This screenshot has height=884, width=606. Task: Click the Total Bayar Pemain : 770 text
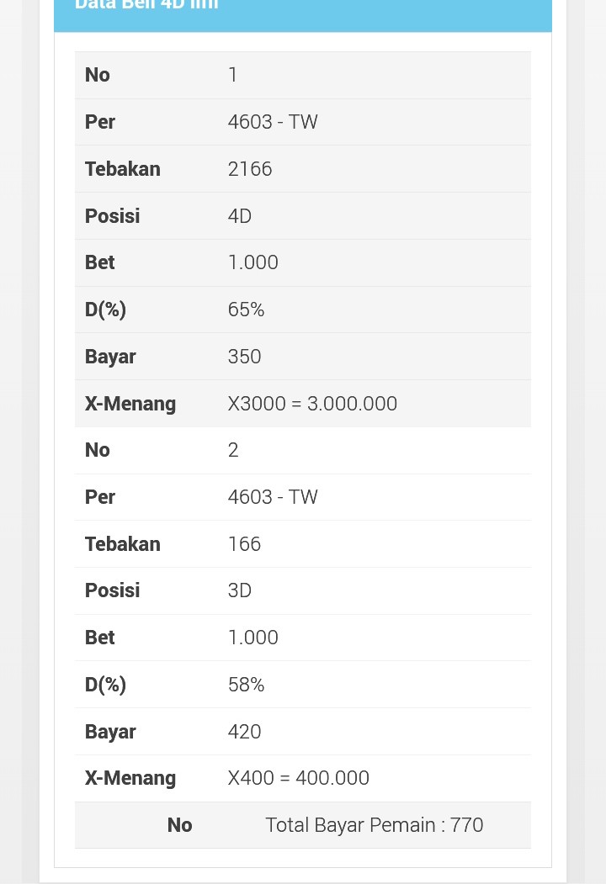[x=374, y=825]
